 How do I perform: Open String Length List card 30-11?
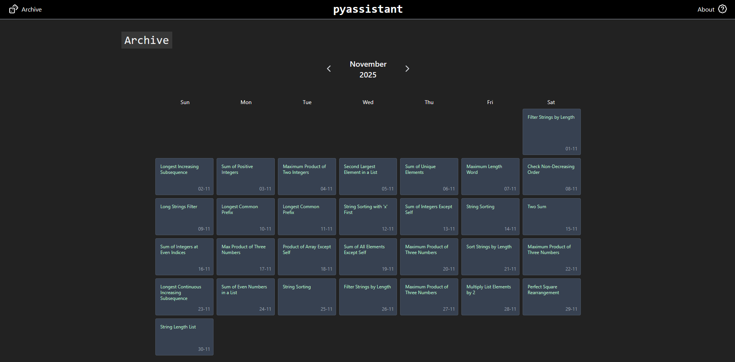(184, 337)
